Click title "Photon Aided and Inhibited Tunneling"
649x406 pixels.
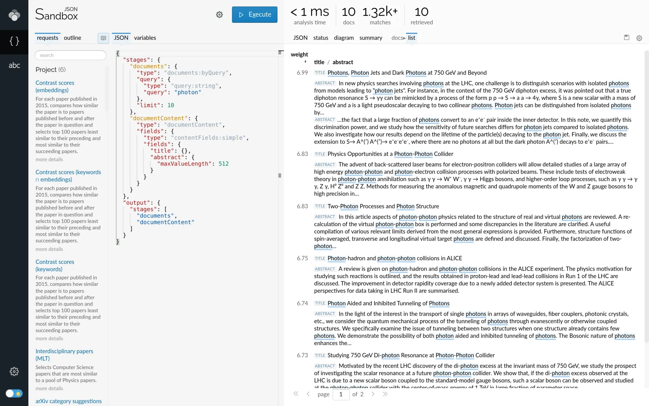tap(388, 303)
